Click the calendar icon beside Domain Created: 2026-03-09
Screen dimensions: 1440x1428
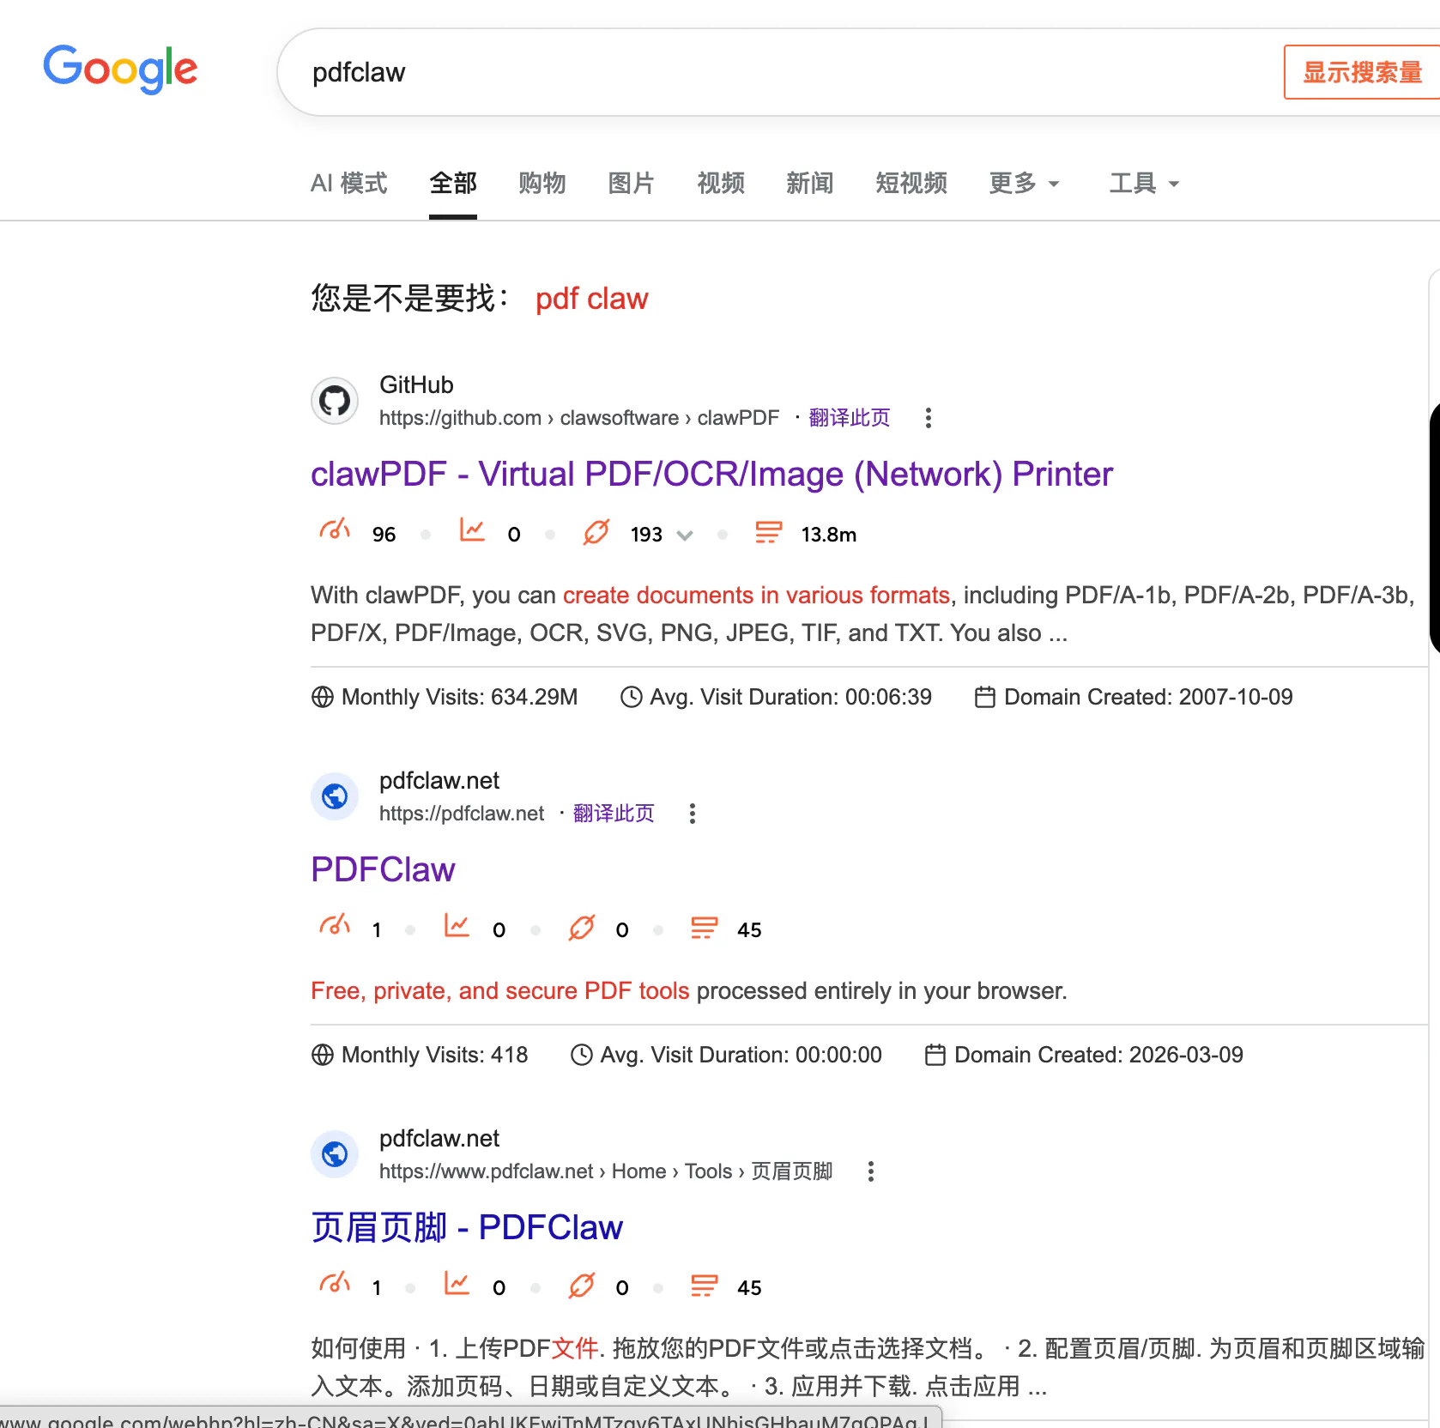click(935, 1055)
